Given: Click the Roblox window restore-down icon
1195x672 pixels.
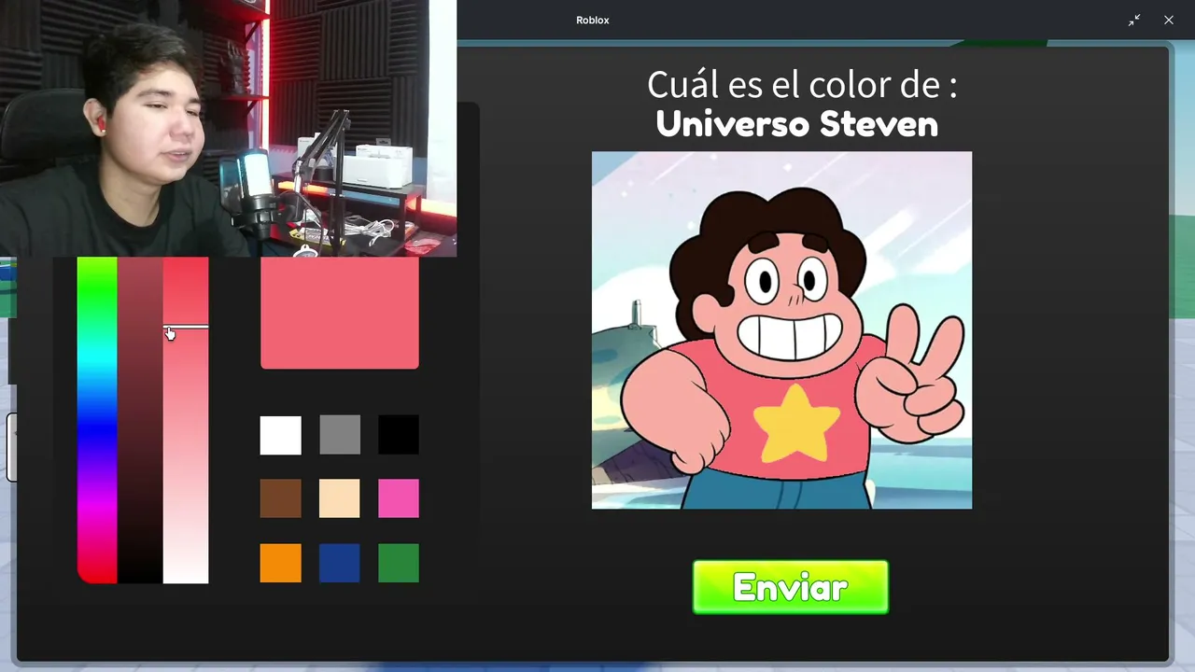Looking at the screenshot, I should tap(1134, 20).
